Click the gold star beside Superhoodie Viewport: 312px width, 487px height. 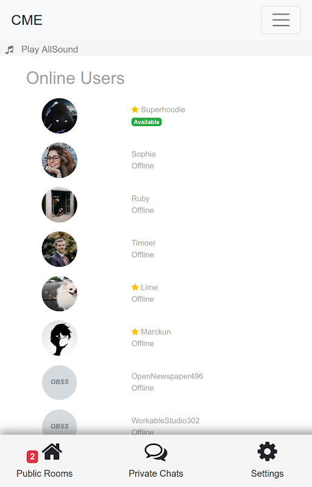(x=135, y=110)
